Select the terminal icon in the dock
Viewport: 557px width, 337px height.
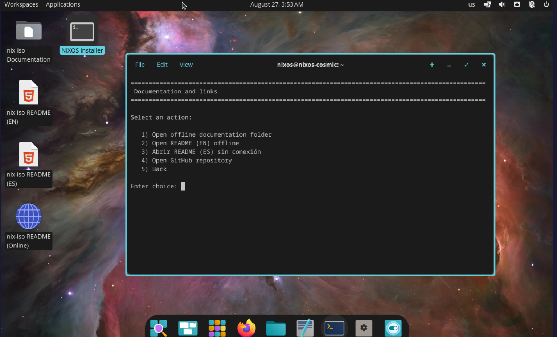[x=334, y=328]
